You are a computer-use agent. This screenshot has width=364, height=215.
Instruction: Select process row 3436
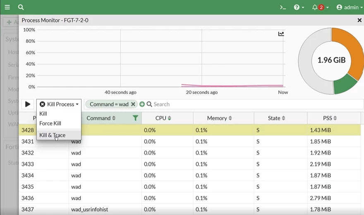[190, 198]
